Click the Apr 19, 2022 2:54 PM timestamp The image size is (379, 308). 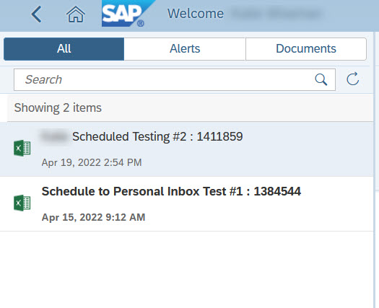(92, 162)
